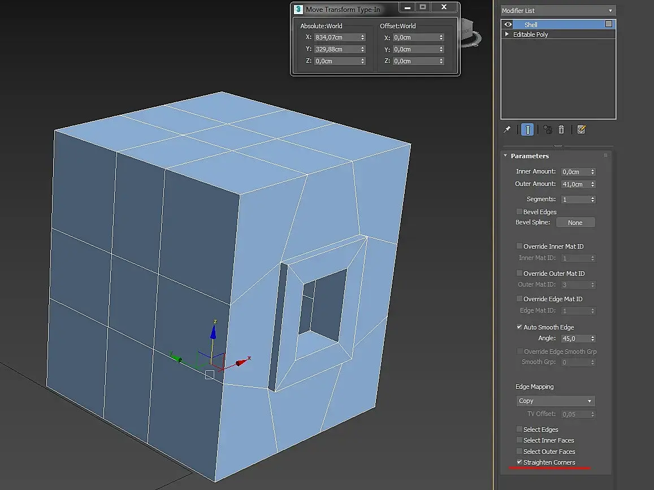The width and height of the screenshot is (654, 490).
Task: Click Make Unique icon
Action: 547,129
